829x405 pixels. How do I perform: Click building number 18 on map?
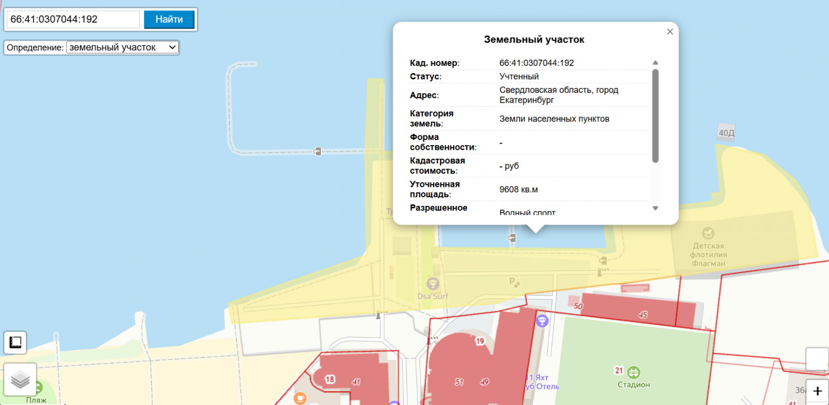[330, 379]
